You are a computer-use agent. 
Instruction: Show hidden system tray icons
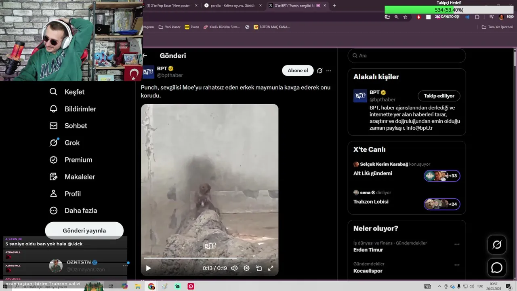(x=439, y=287)
